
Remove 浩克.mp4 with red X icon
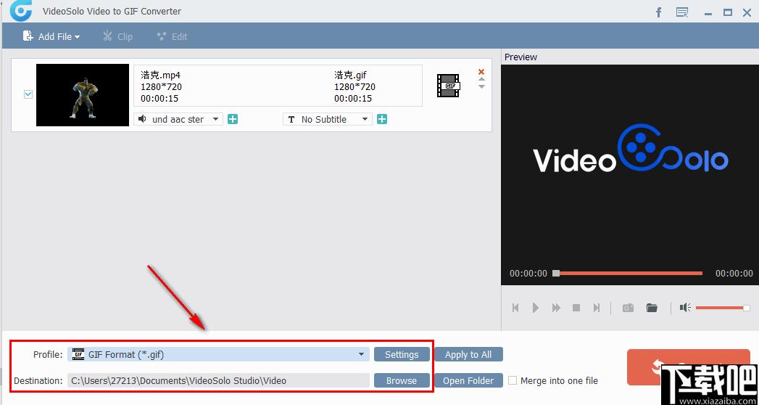tap(481, 72)
